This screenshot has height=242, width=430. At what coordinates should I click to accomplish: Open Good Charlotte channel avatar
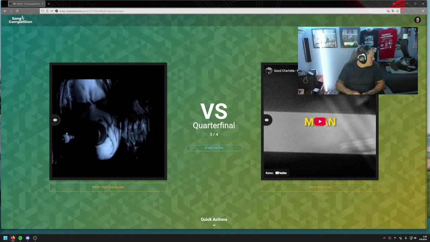click(269, 71)
